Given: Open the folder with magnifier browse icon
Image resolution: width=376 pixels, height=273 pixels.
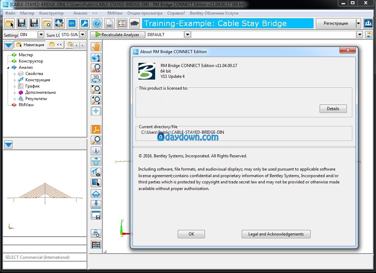Looking at the screenshot, I should (47, 23).
